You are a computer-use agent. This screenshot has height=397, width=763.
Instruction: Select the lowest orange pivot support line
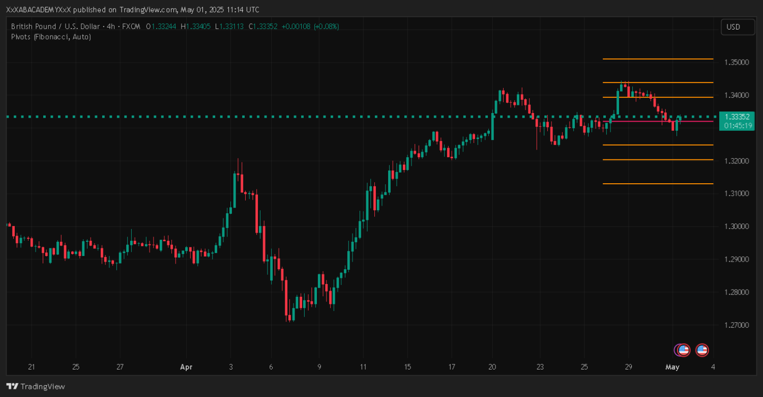[x=658, y=184]
